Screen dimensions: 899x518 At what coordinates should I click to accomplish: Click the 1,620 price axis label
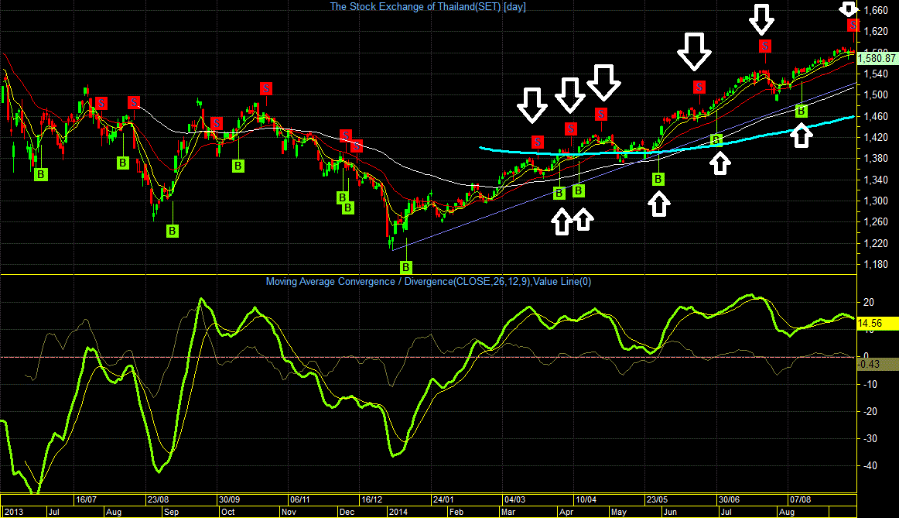tap(876, 32)
